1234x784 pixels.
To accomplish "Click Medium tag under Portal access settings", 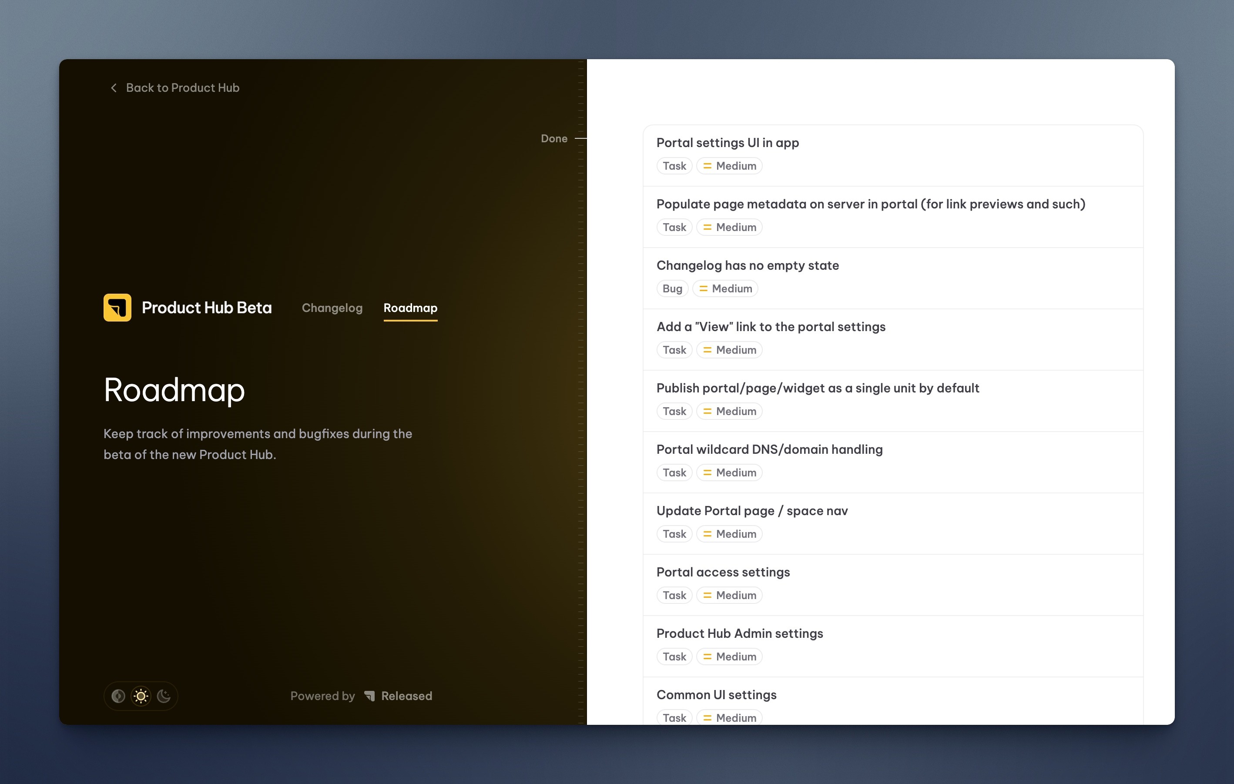I will coord(729,596).
